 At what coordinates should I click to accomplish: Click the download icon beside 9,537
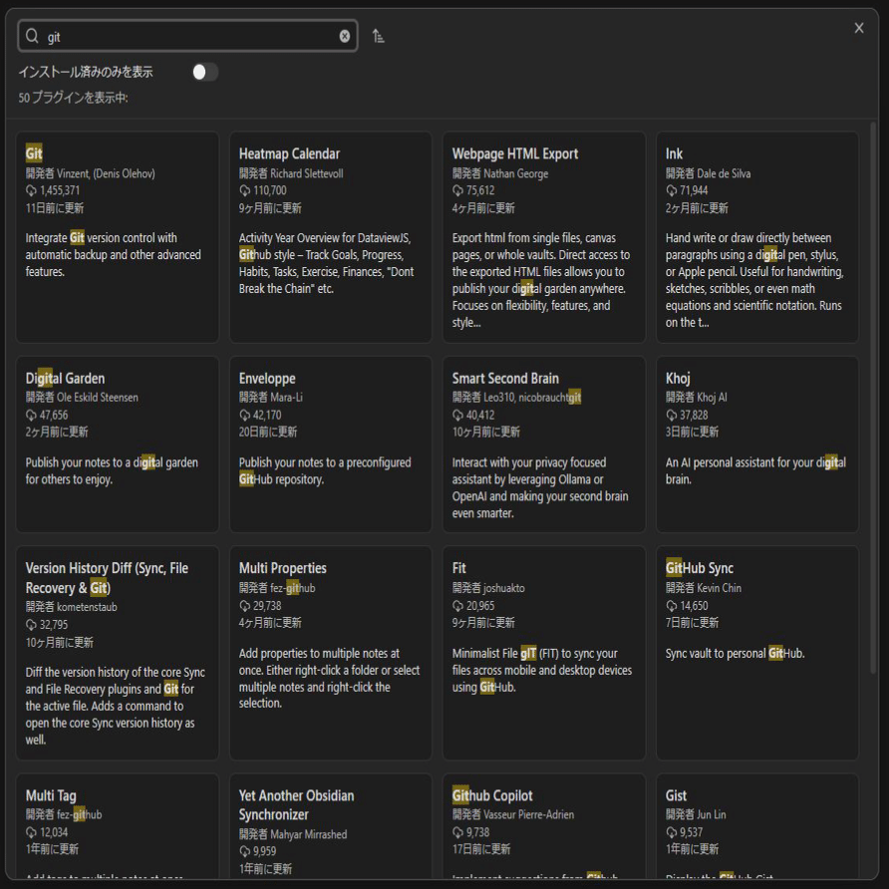coord(671,832)
